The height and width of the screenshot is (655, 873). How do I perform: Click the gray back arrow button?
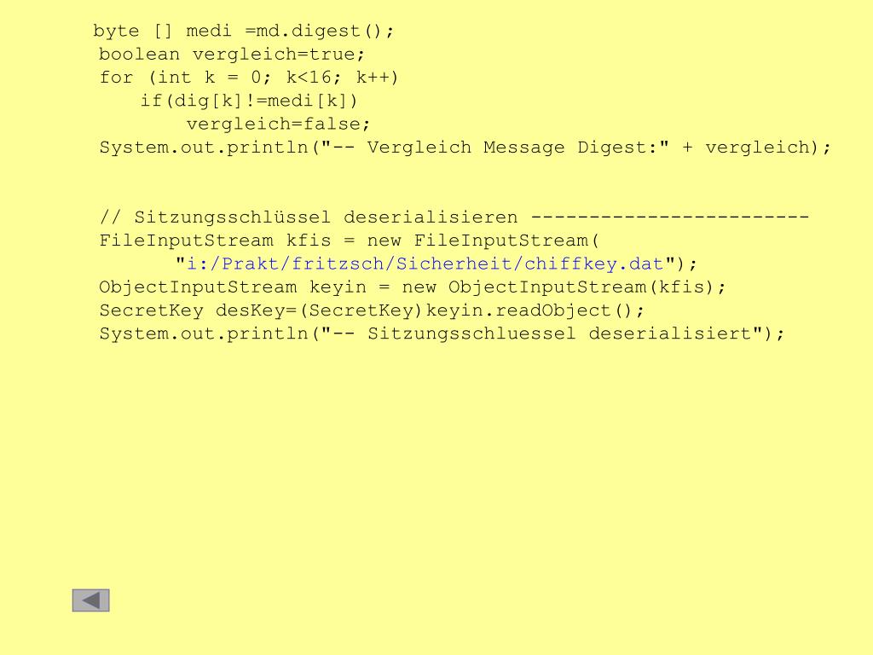[90, 600]
